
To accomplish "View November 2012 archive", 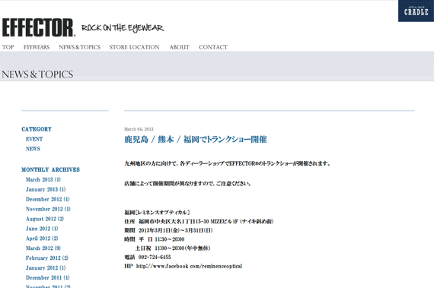I will pos(48,209).
